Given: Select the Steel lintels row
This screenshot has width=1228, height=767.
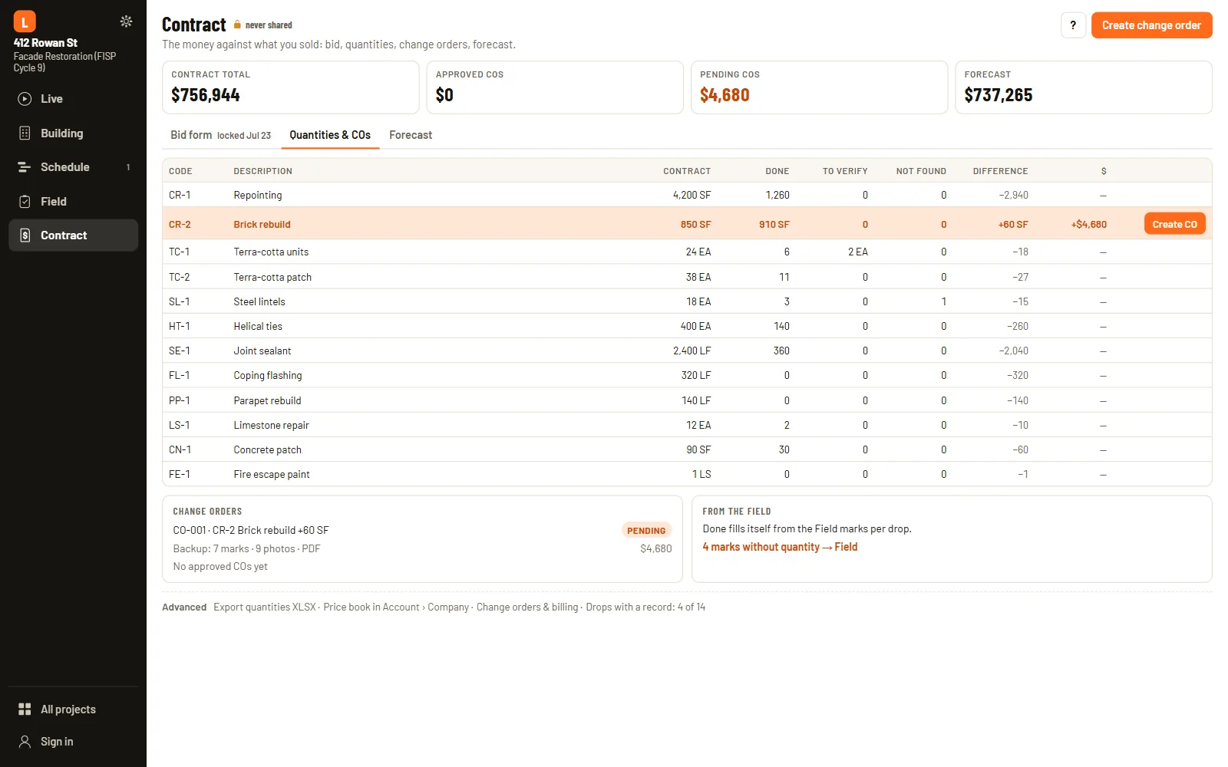Looking at the screenshot, I should [687, 301].
